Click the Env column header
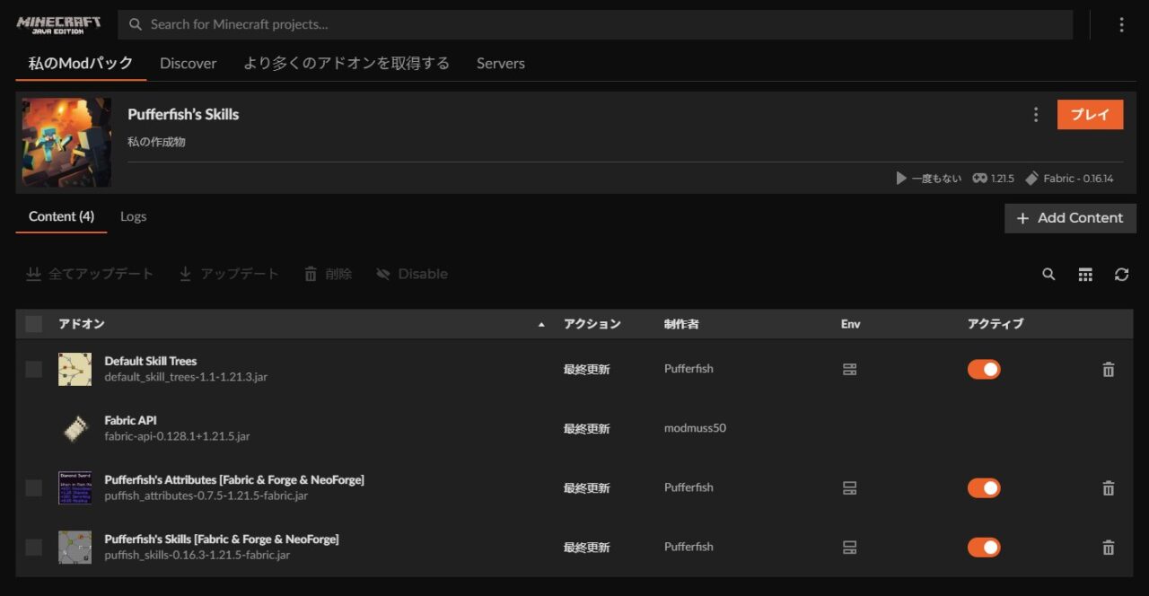This screenshot has height=596, width=1149. 850,324
